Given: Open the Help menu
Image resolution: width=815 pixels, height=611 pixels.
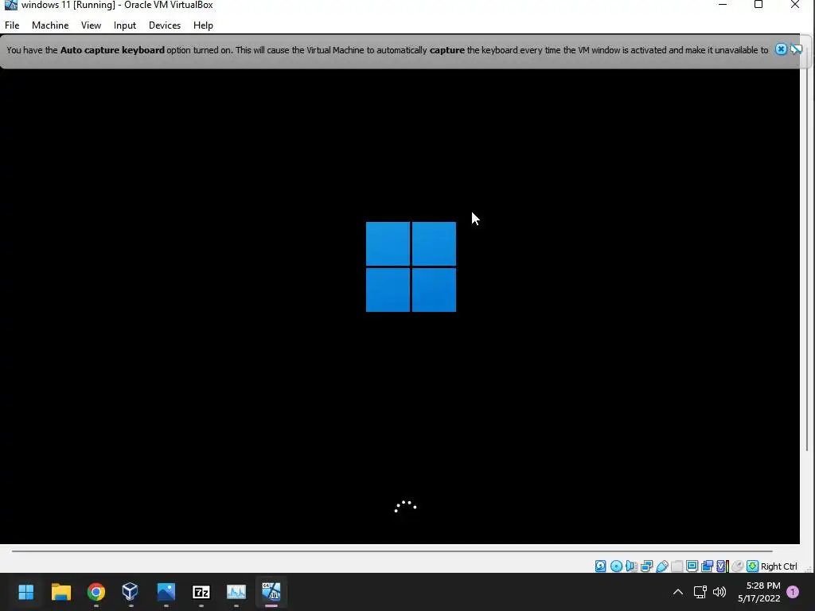Looking at the screenshot, I should click(x=203, y=25).
